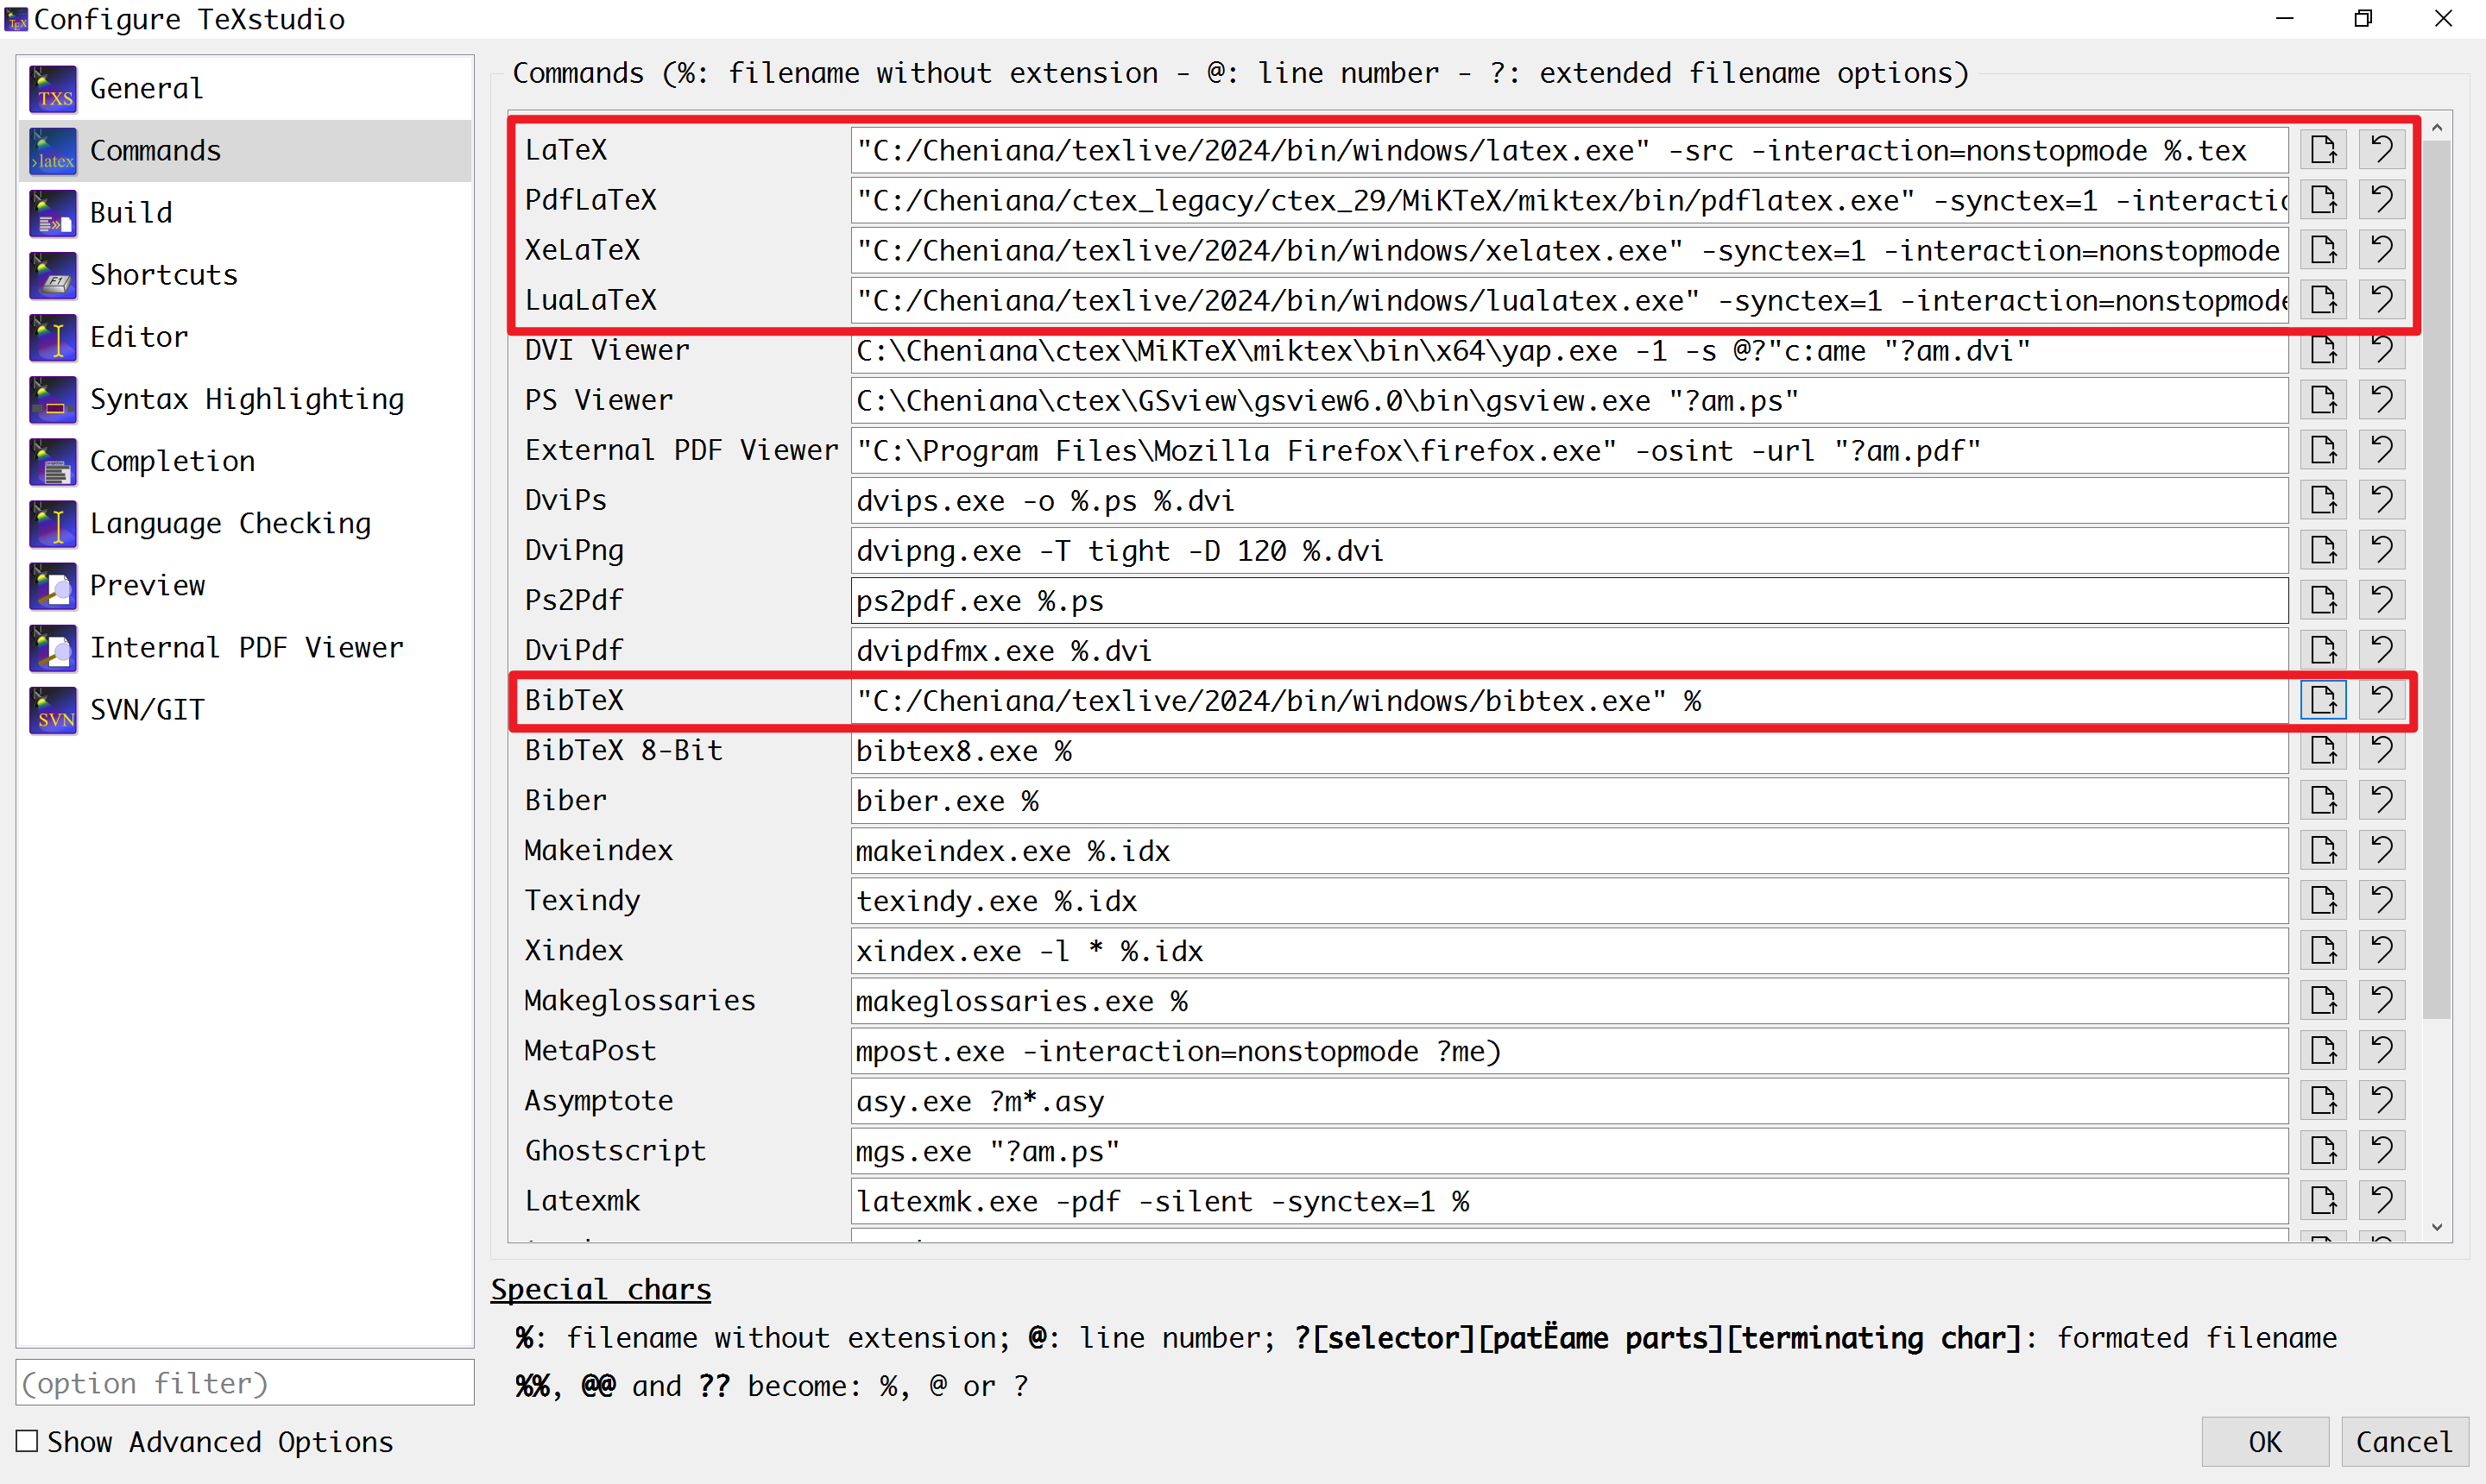Edit the Latexmk command field
The height and width of the screenshot is (1484, 2486).
(1568, 1200)
